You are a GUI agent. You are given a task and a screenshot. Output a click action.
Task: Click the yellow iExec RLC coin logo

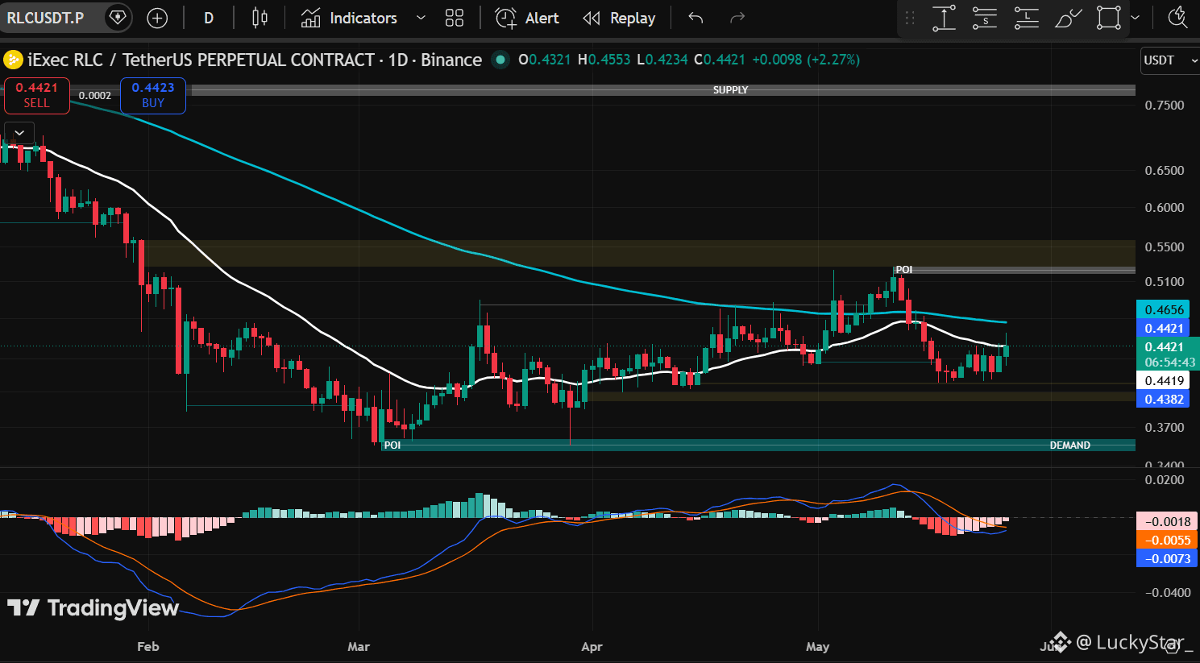click(x=13, y=60)
